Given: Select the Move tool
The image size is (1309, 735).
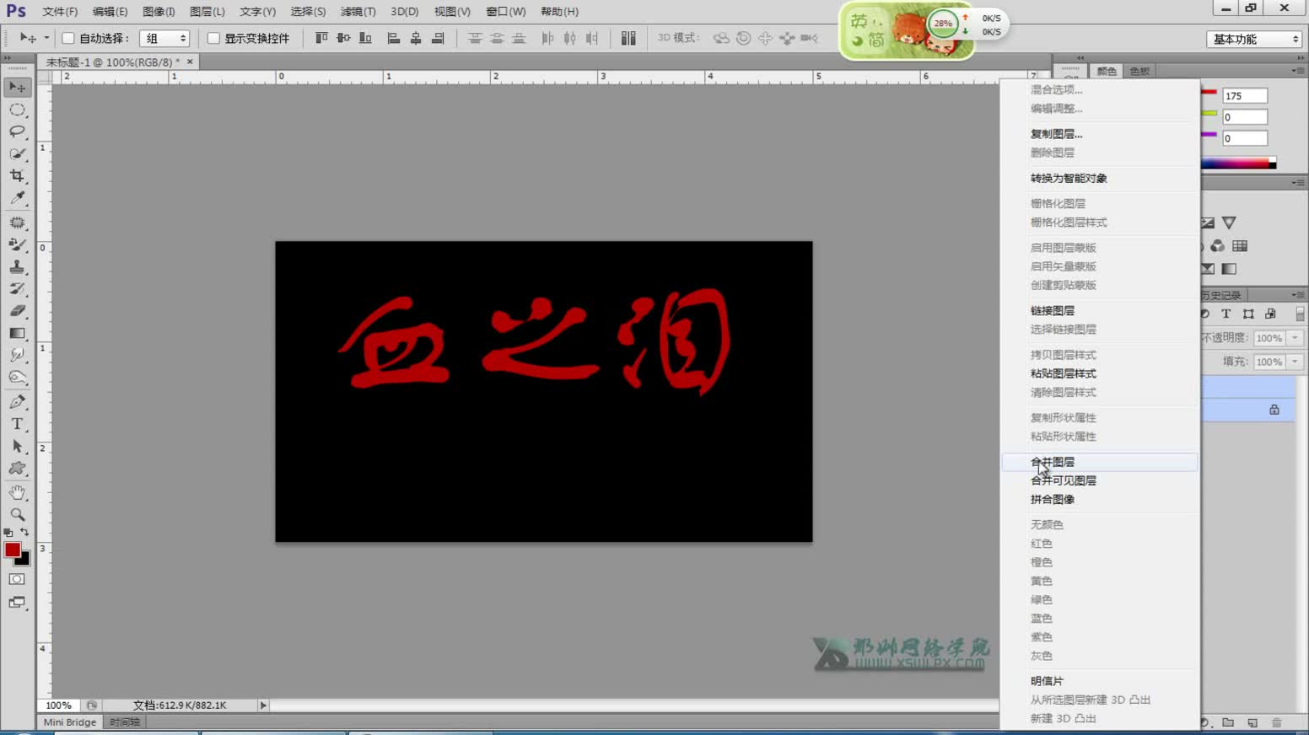Looking at the screenshot, I should [x=17, y=86].
